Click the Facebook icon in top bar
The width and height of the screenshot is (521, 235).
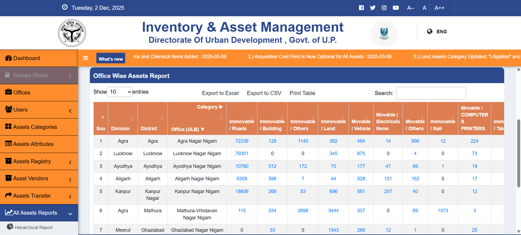click(361, 8)
